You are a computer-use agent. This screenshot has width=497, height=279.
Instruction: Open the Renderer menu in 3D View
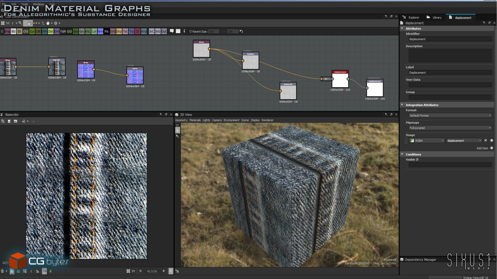pyautogui.click(x=267, y=120)
